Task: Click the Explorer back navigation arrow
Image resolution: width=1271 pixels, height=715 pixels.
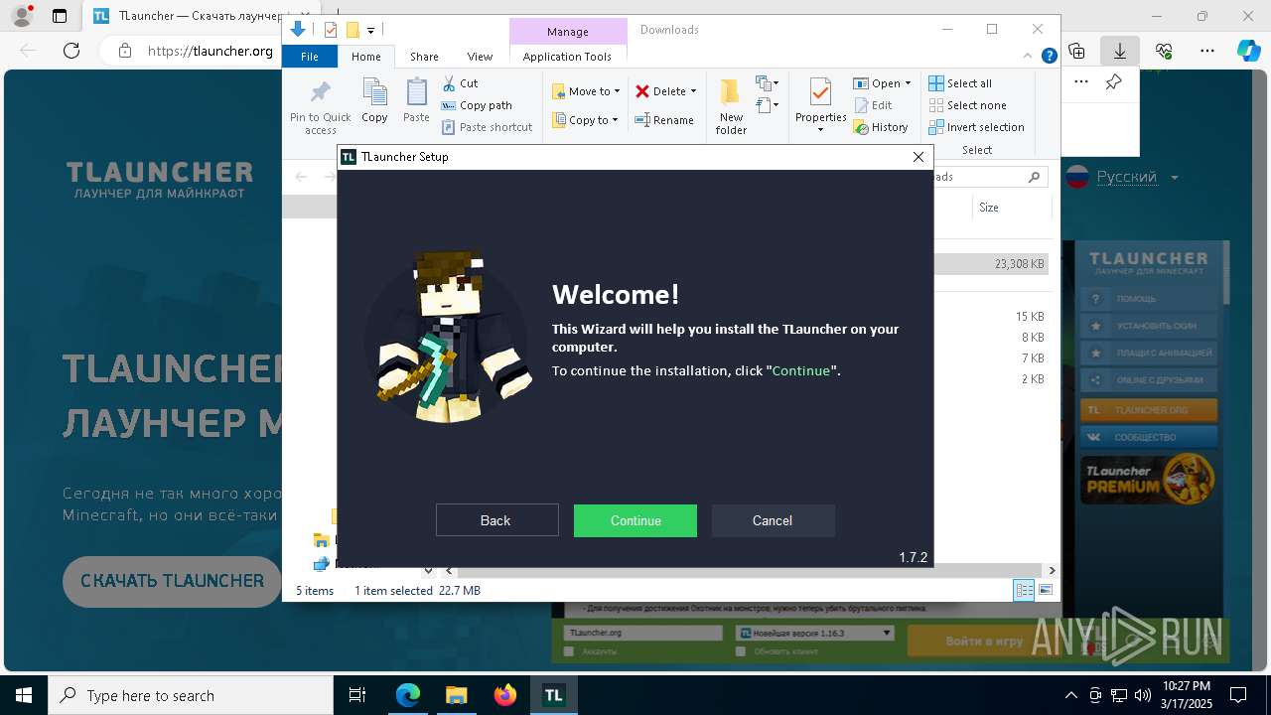Action: coord(302,177)
